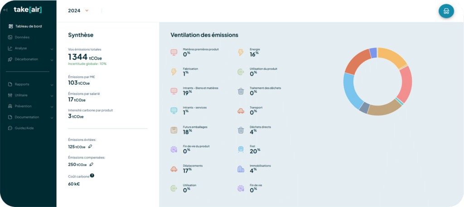464x207 pixels.
Task: Click the Transport car icon
Action: [241, 111]
